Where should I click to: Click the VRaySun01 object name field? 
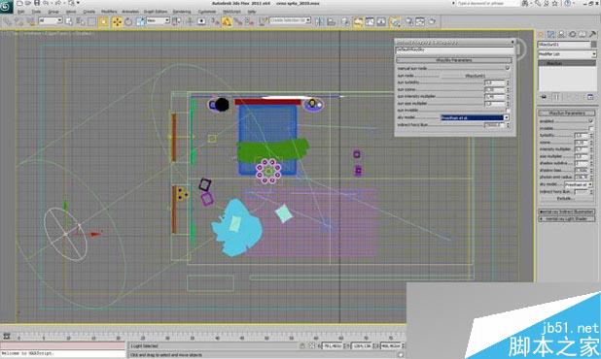(x=564, y=45)
